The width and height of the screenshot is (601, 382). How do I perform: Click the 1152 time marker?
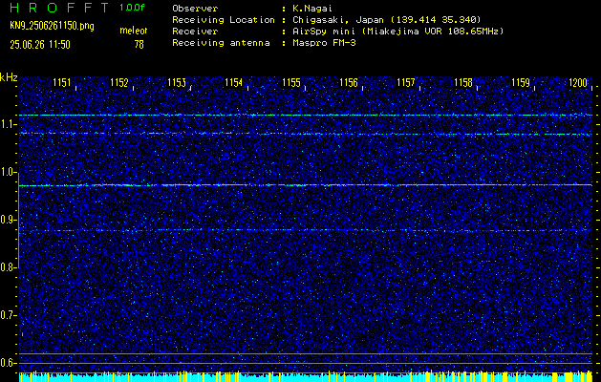(119, 82)
